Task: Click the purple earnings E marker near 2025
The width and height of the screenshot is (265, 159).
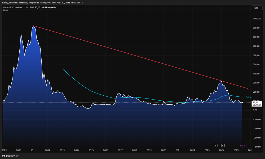Action: click(x=245, y=146)
